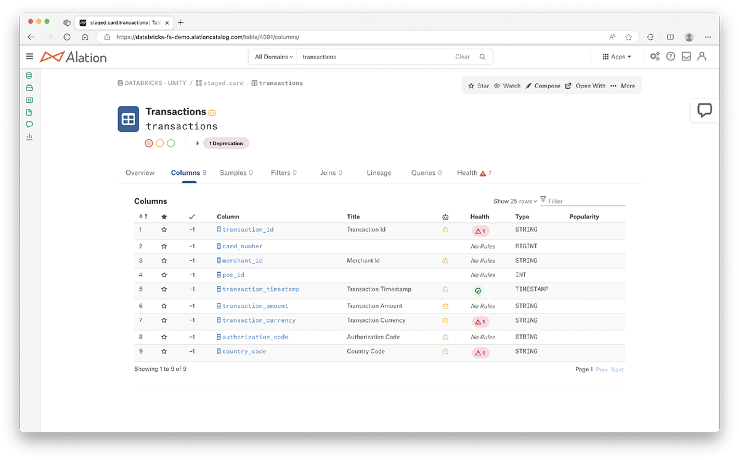Open the user account profile icon

pos(701,57)
